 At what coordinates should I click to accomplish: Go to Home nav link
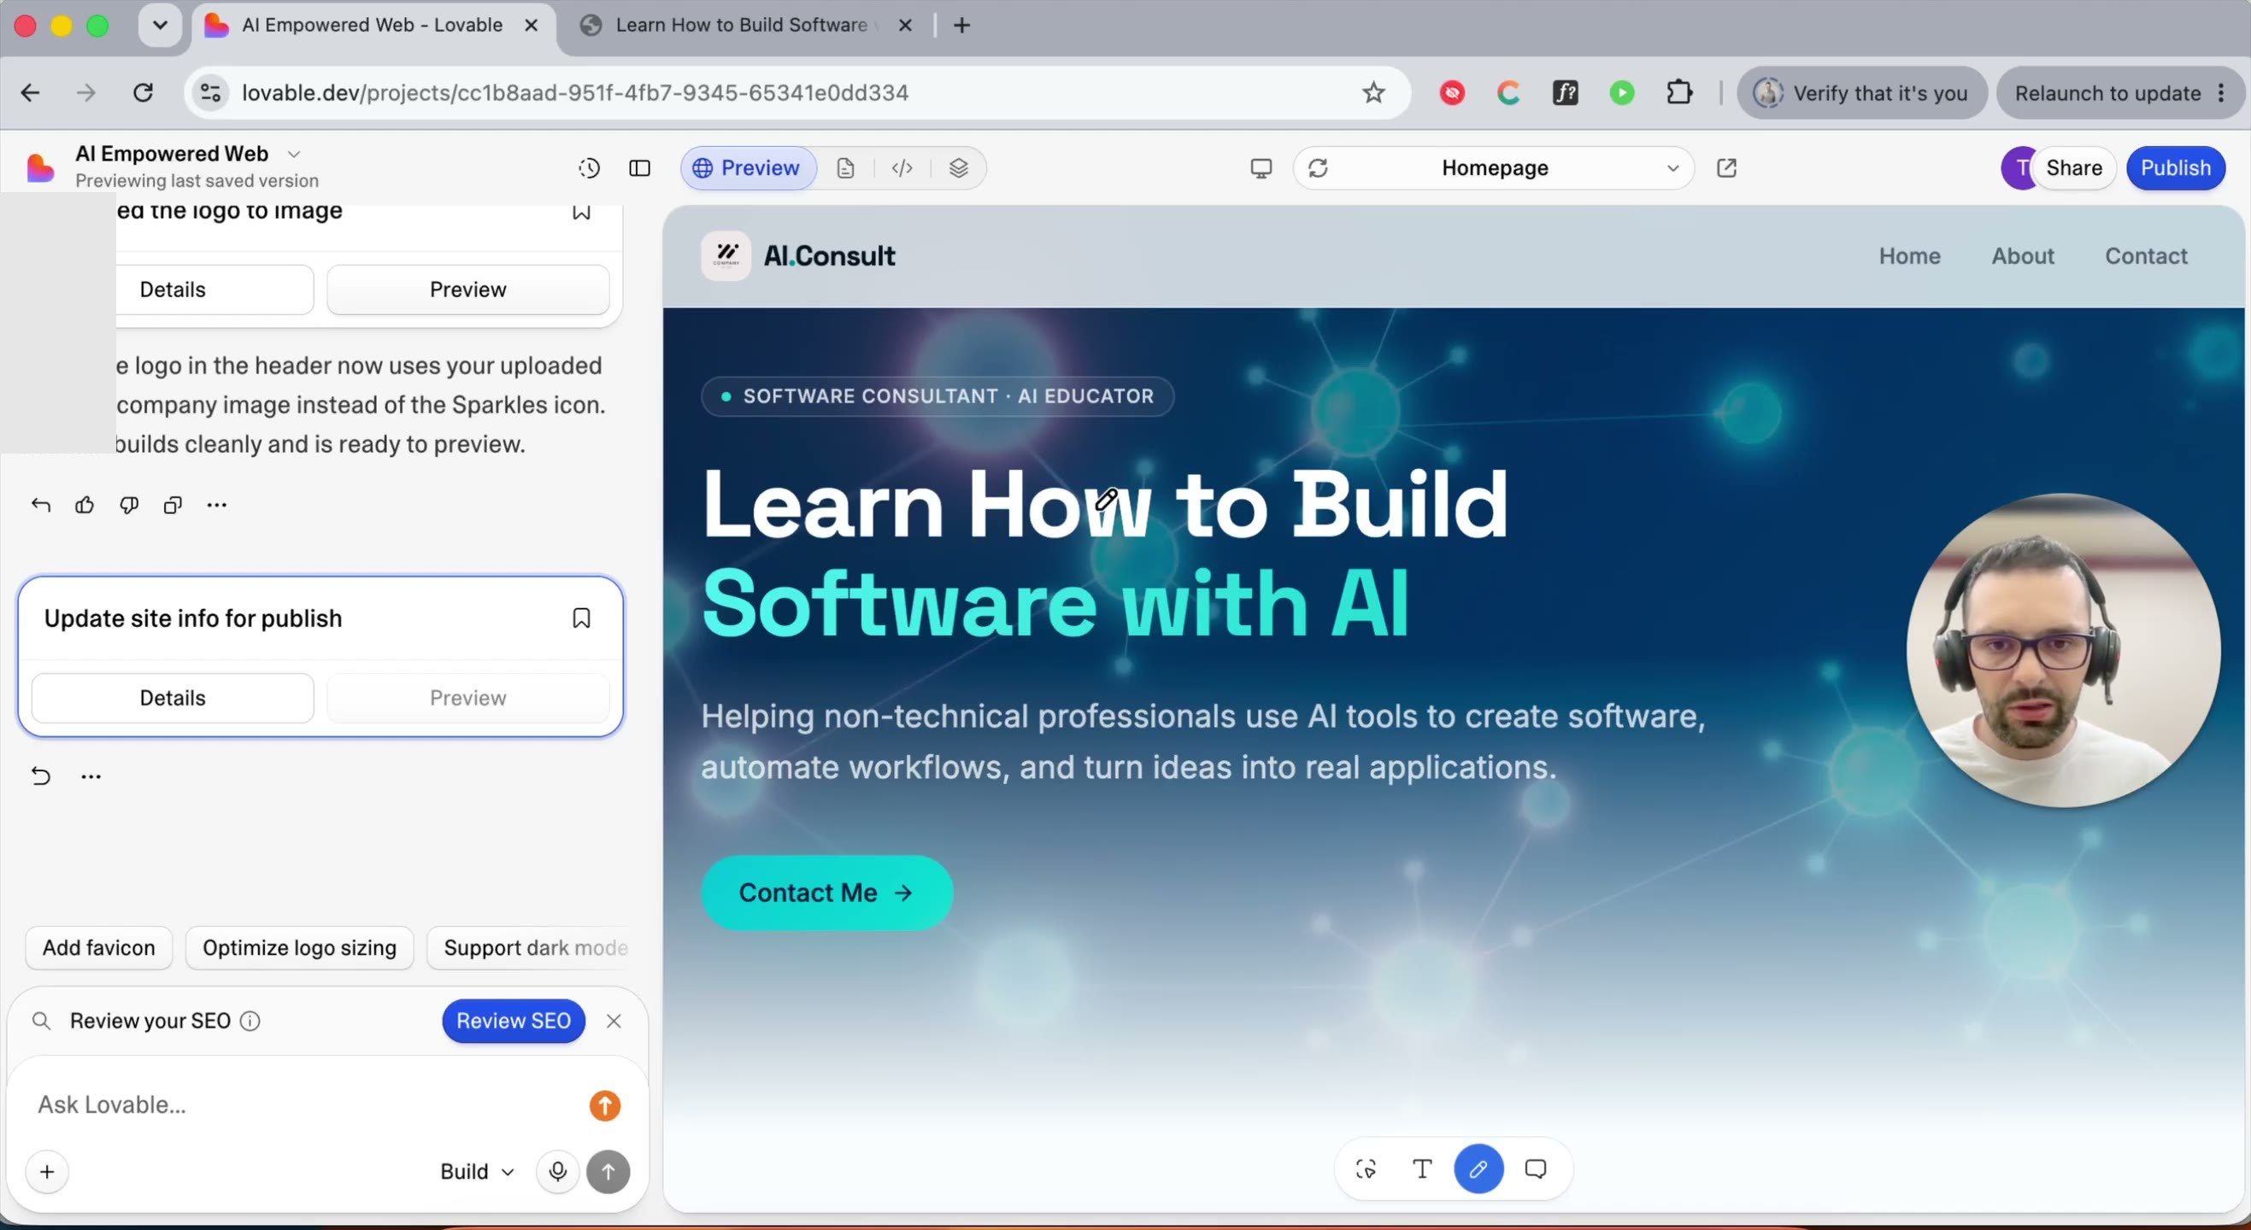(1909, 256)
